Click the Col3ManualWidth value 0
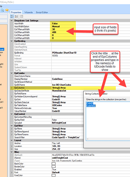Viewport: 130px width, 177px height. (53, 35)
